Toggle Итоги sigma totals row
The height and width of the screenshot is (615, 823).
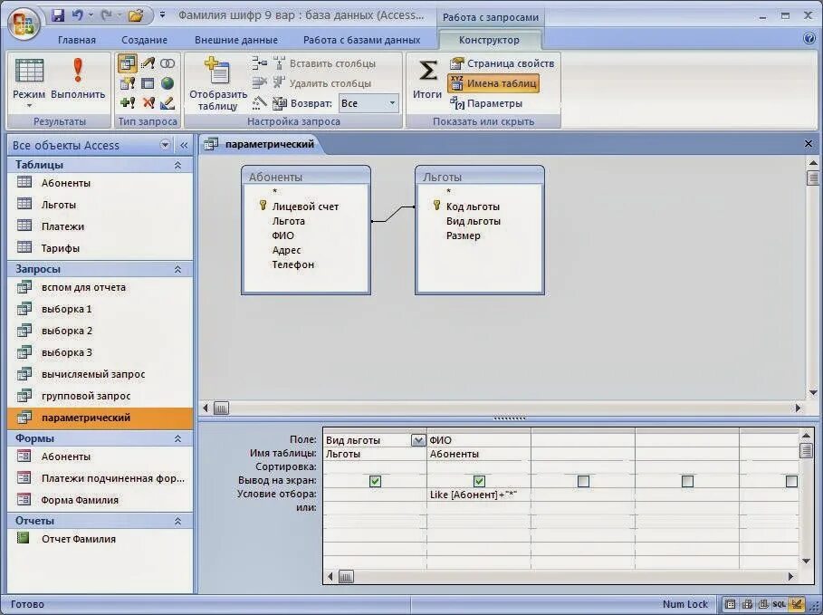(x=427, y=79)
